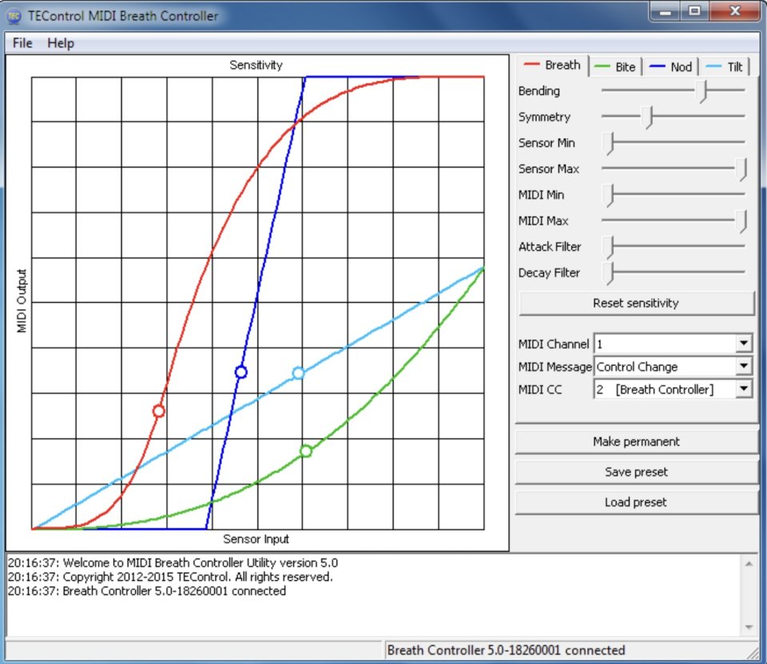Click the green Bite curve marker circle
Image resolution: width=767 pixels, height=664 pixels.
(x=305, y=451)
